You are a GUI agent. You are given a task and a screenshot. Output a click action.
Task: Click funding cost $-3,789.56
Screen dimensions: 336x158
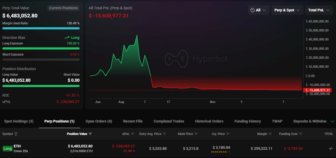[x=293, y=148]
